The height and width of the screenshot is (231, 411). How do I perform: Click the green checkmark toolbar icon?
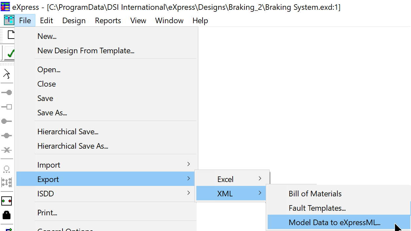click(10, 53)
